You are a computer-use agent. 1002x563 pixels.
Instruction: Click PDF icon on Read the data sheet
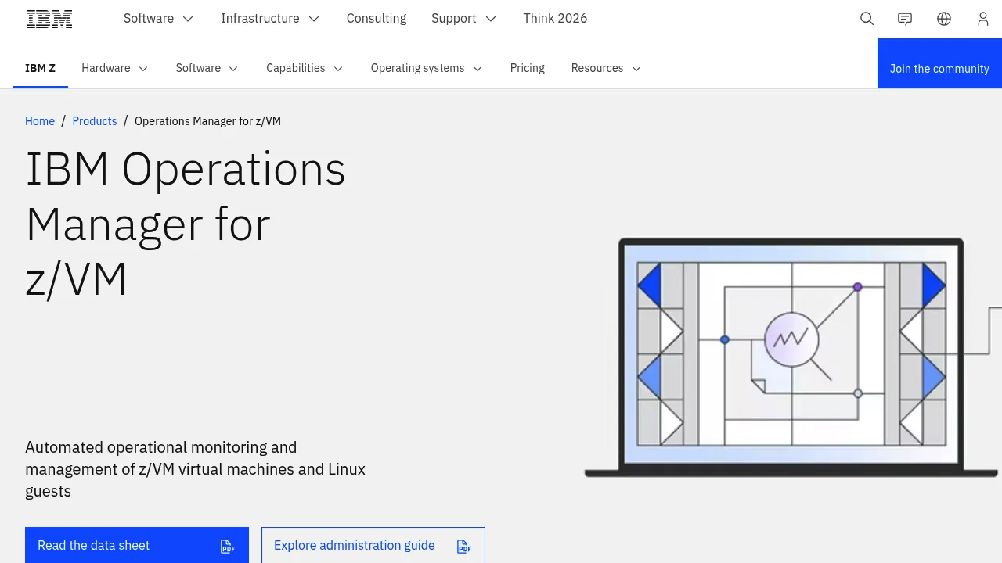point(228,546)
